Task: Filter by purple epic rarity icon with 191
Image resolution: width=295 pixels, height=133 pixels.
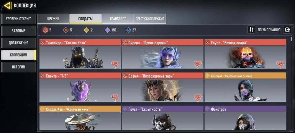Action: pyautogui.click(x=107, y=30)
